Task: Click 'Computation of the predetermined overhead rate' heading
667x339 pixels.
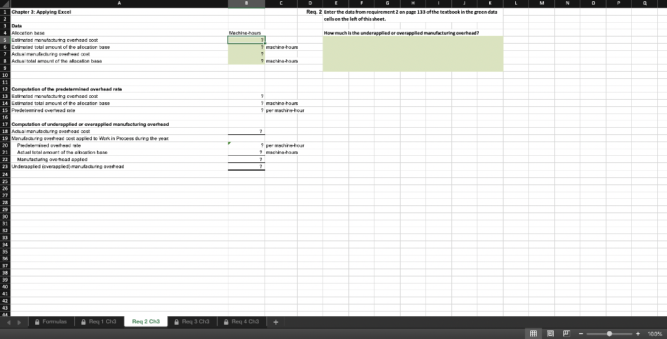Action: click(66, 89)
